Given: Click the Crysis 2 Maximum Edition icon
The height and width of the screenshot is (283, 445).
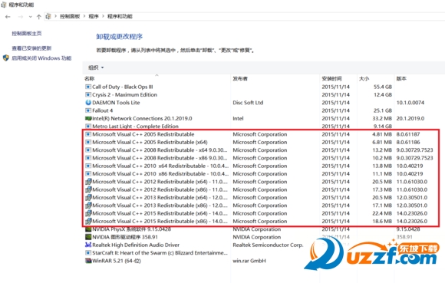Looking at the screenshot, I should coord(88,94).
